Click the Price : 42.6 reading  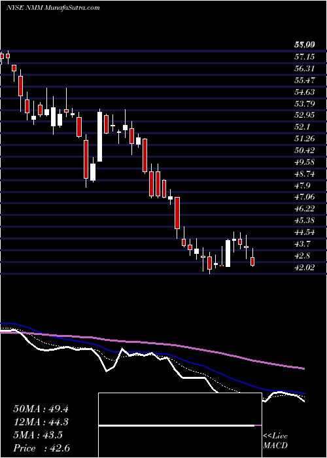point(41,448)
